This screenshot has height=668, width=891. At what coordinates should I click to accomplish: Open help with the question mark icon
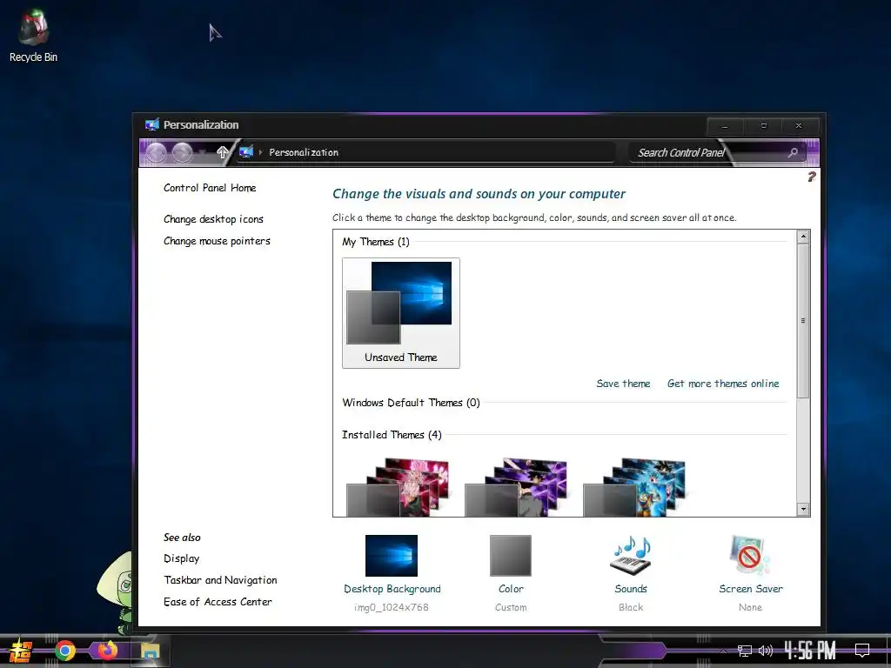[812, 177]
